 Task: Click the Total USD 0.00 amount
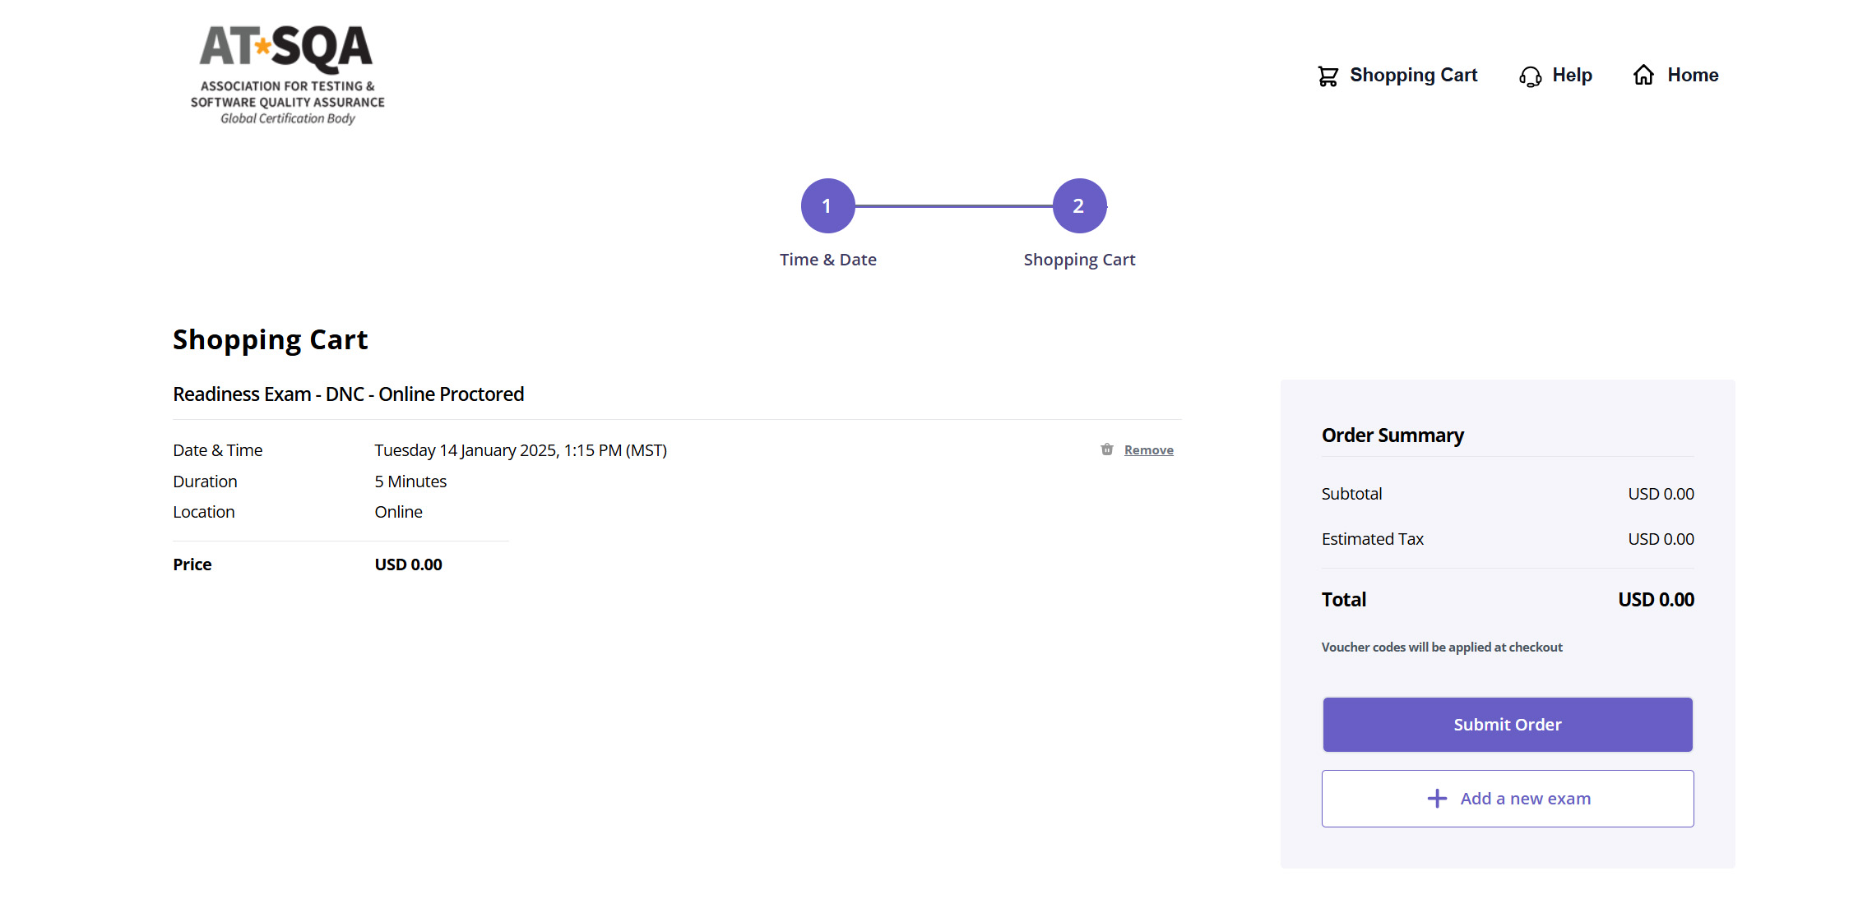(1656, 600)
